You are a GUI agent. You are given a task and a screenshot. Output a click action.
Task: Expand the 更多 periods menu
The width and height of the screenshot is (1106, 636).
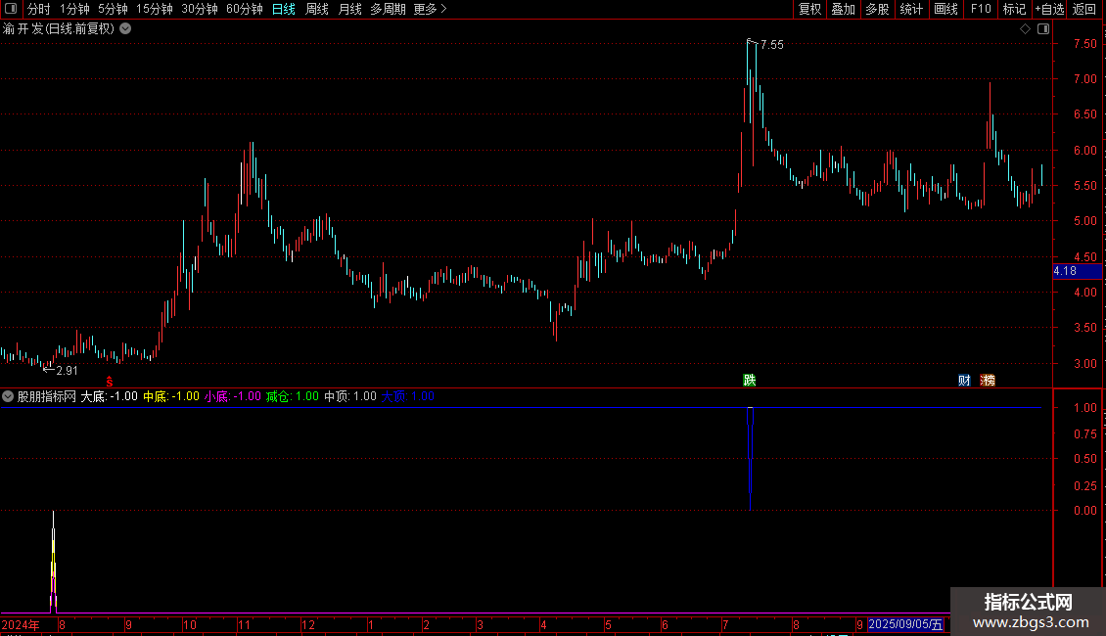[x=430, y=9]
